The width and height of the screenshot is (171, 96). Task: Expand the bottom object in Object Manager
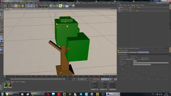[x=118, y=11]
